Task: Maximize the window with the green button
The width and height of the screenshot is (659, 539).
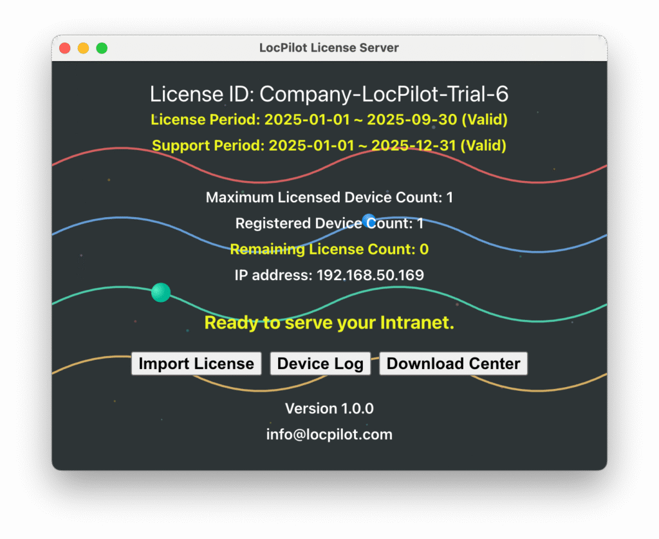Action: [x=102, y=48]
